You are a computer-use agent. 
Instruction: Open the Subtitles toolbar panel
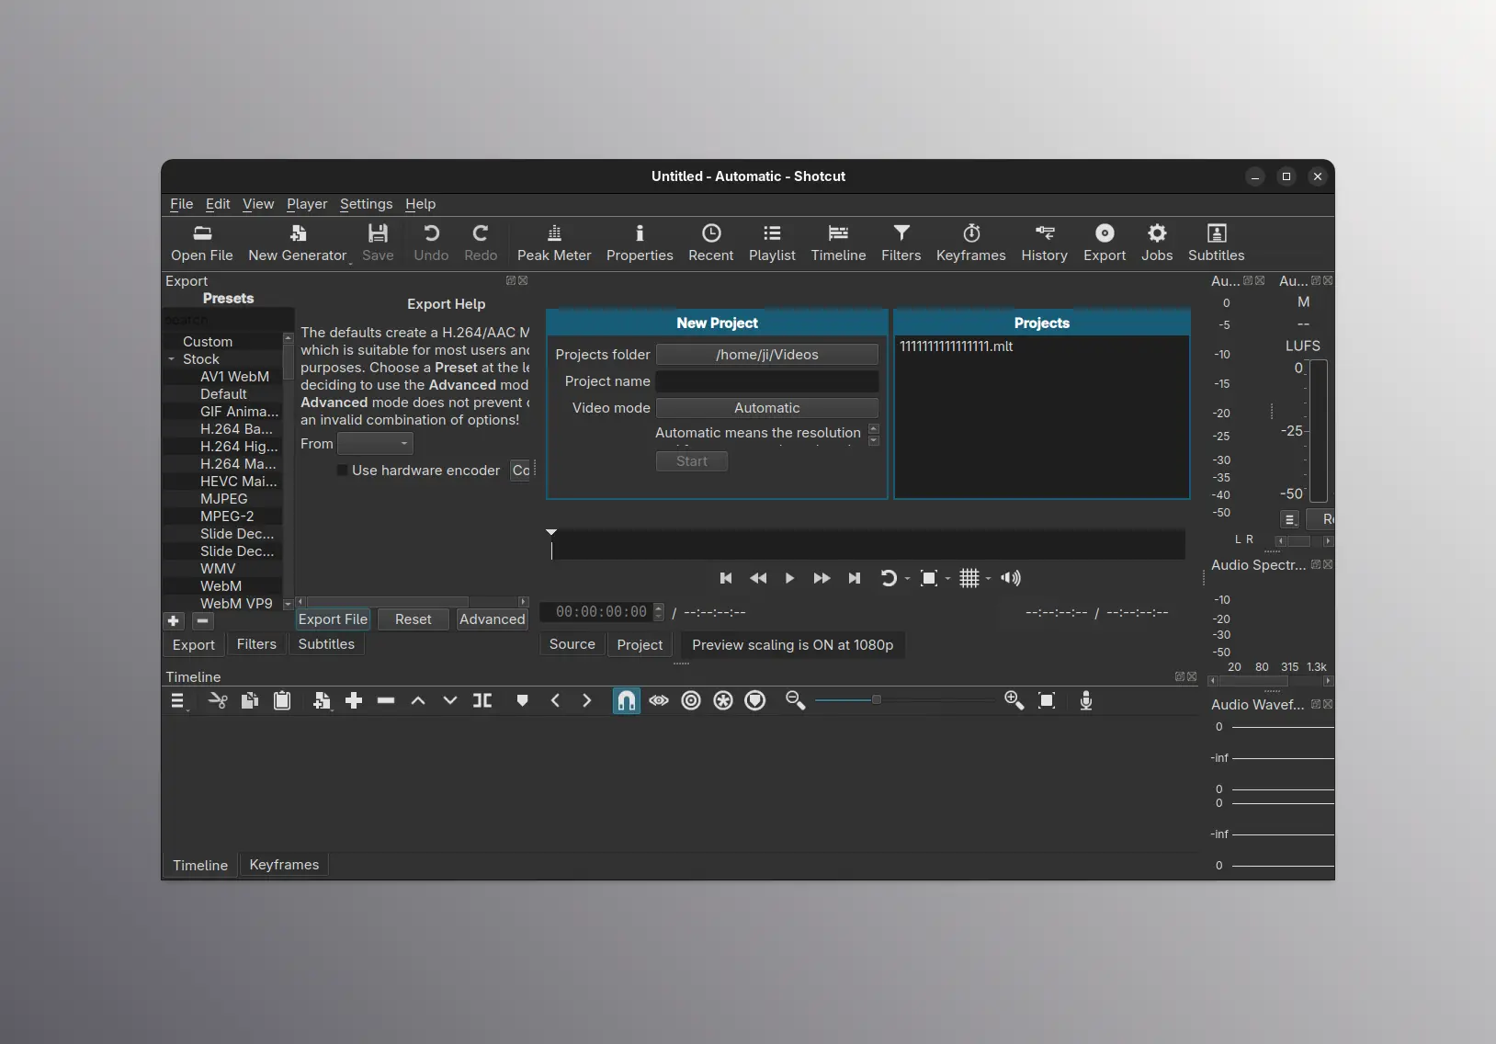point(1217,244)
